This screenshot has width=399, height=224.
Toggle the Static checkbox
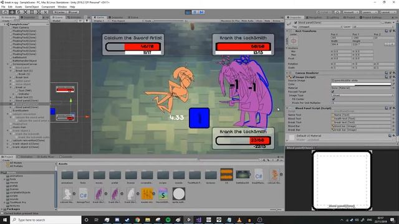click(383, 22)
